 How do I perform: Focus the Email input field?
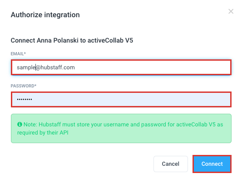click(x=121, y=67)
